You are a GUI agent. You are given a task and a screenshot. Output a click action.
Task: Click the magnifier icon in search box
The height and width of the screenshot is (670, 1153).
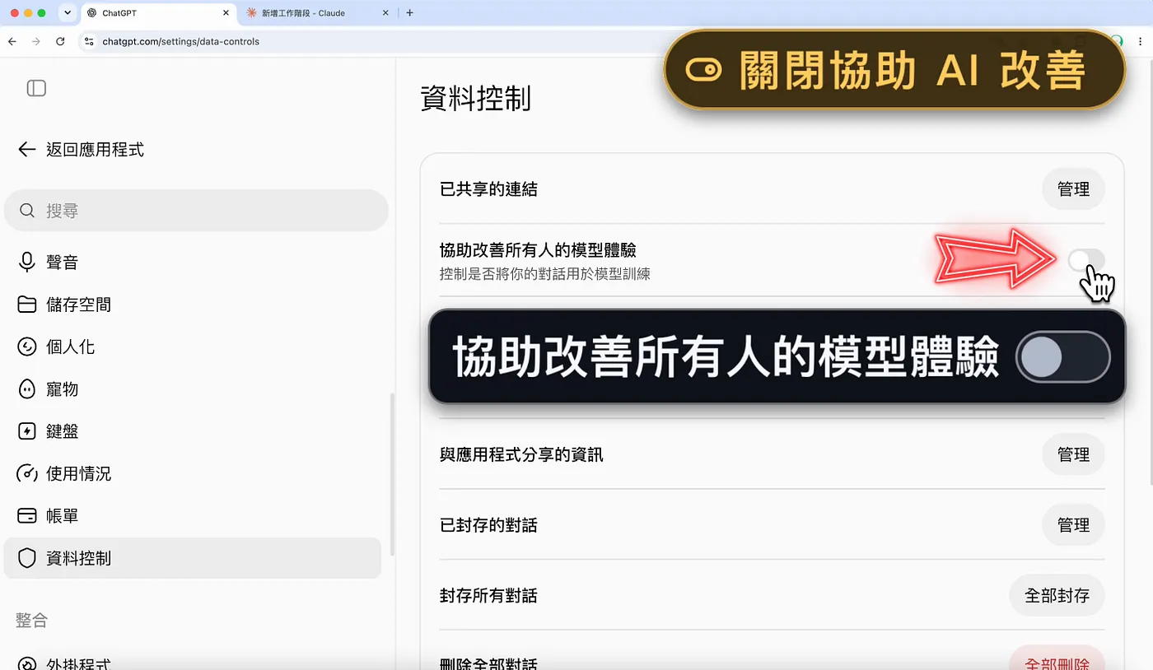pos(27,211)
